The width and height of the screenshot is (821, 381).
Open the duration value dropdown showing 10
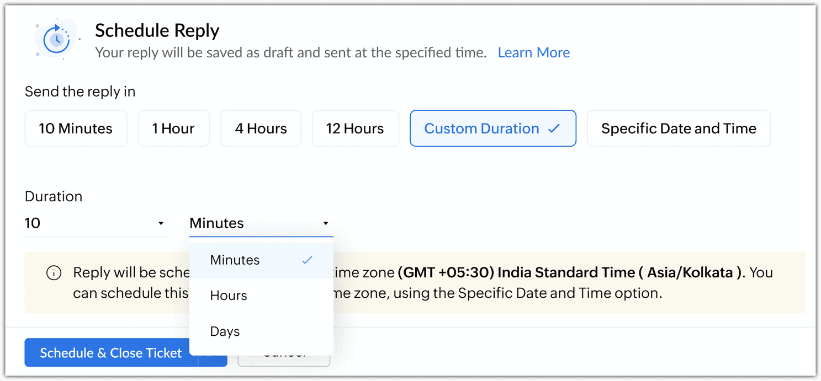[x=97, y=223]
